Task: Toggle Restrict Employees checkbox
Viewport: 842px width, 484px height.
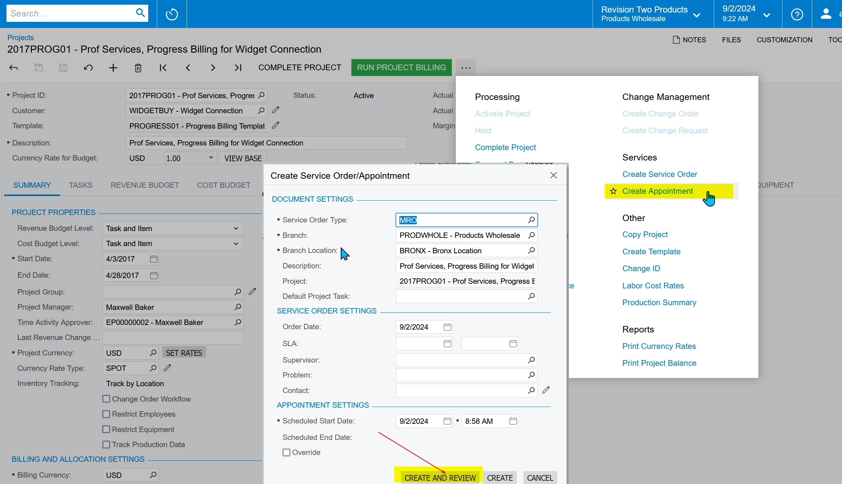Action: [106, 414]
